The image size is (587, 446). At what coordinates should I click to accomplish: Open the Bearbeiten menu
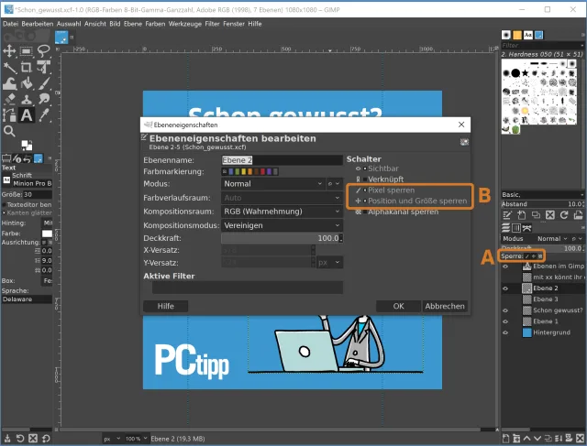coord(38,24)
